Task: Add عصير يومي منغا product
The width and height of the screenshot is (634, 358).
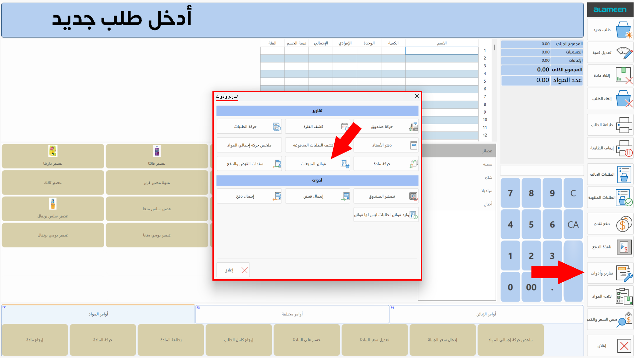Action: (157, 235)
